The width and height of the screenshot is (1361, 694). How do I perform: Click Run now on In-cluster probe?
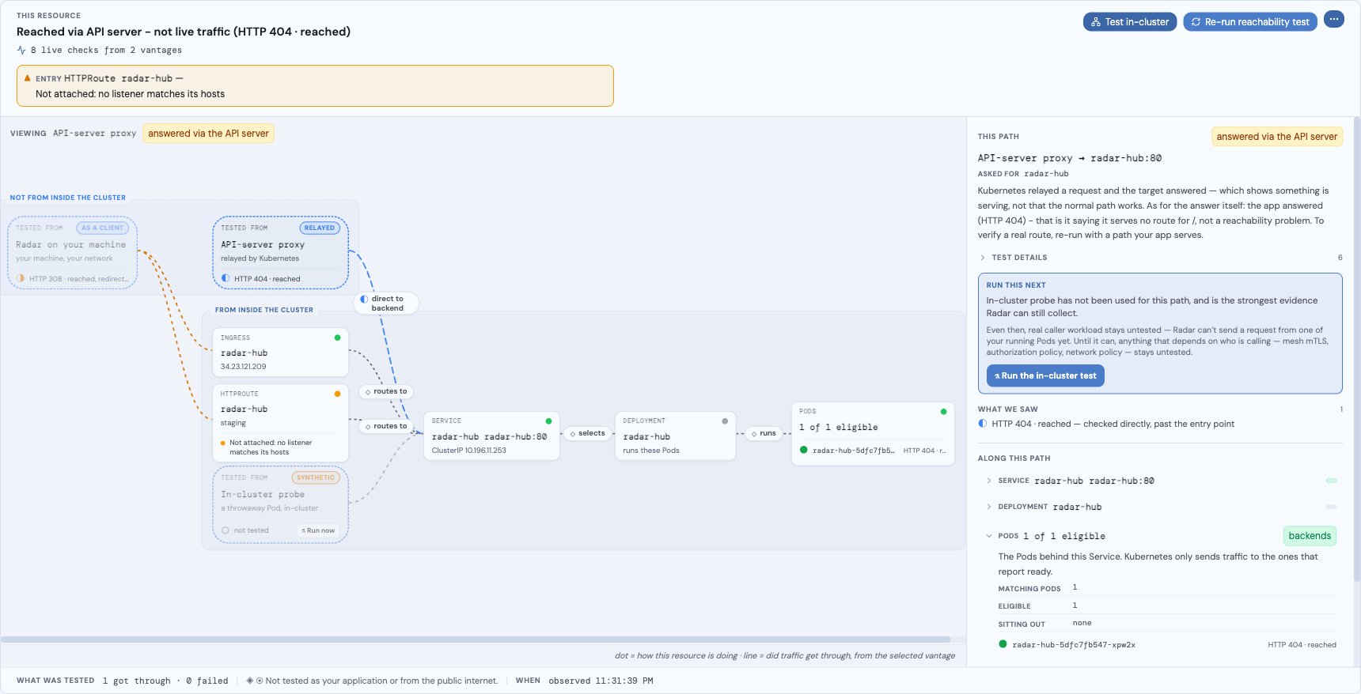[x=318, y=530]
